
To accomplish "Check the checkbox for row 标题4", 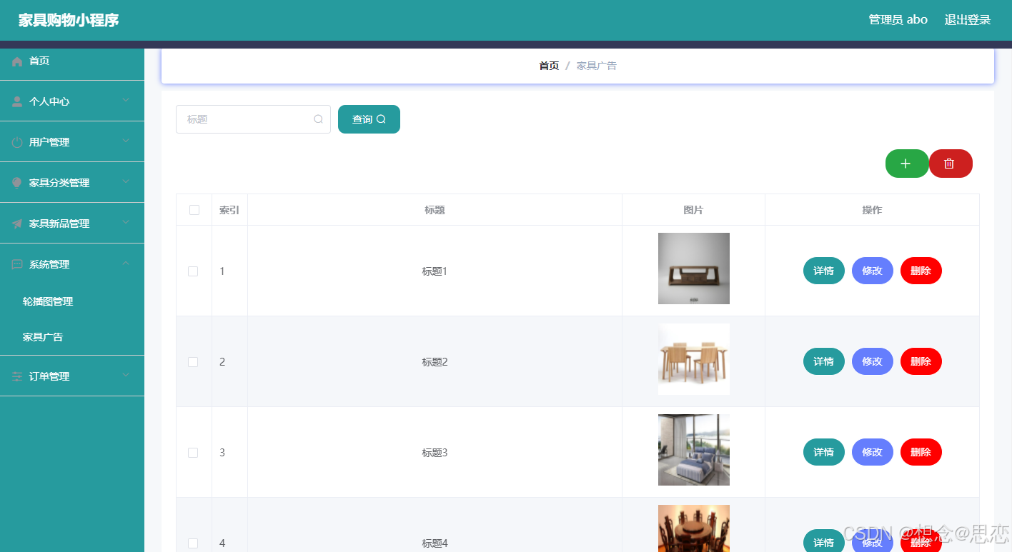I will (x=193, y=543).
